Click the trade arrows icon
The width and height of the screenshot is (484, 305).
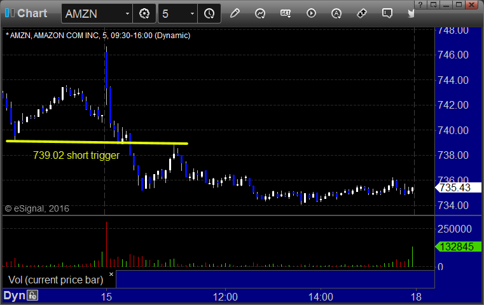pos(361,13)
